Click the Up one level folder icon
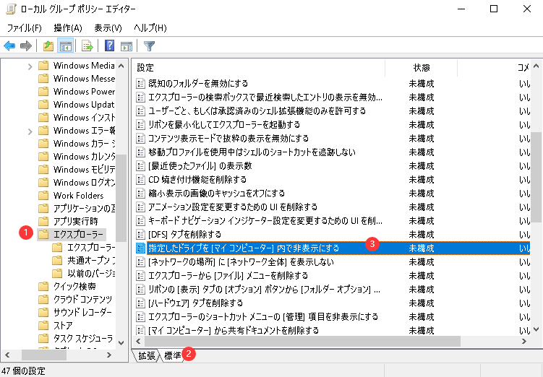The image size is (543, 377). tap(48, 45)
